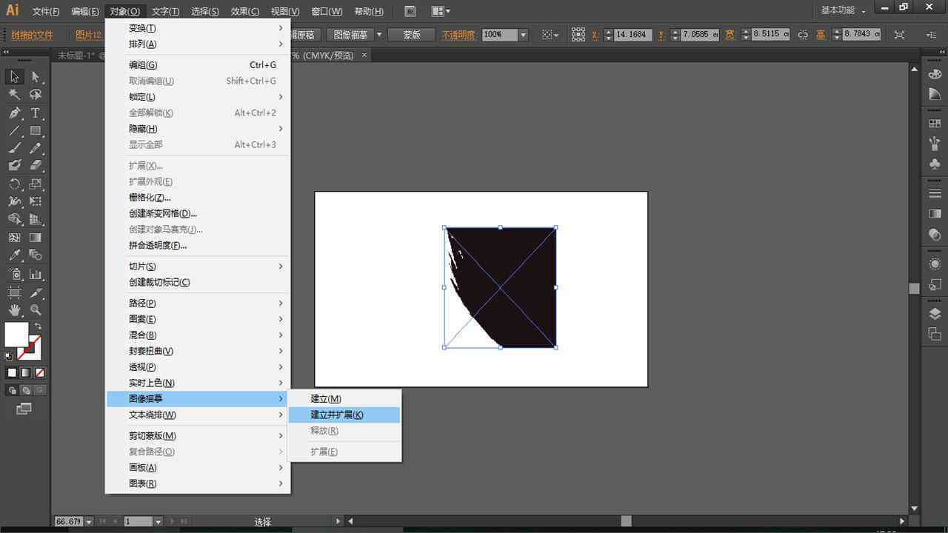
Task: Select the Selection (black arrow) tool
Action: coord(14,76)
